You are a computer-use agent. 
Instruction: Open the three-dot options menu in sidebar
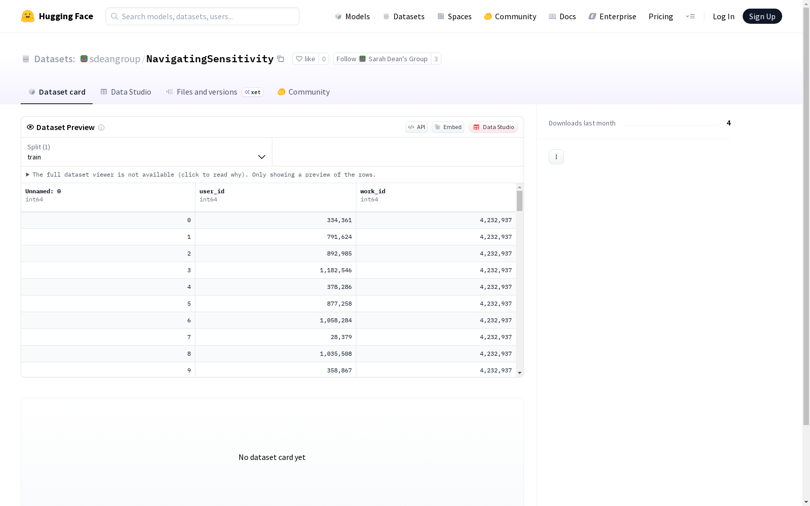point(556,157)
